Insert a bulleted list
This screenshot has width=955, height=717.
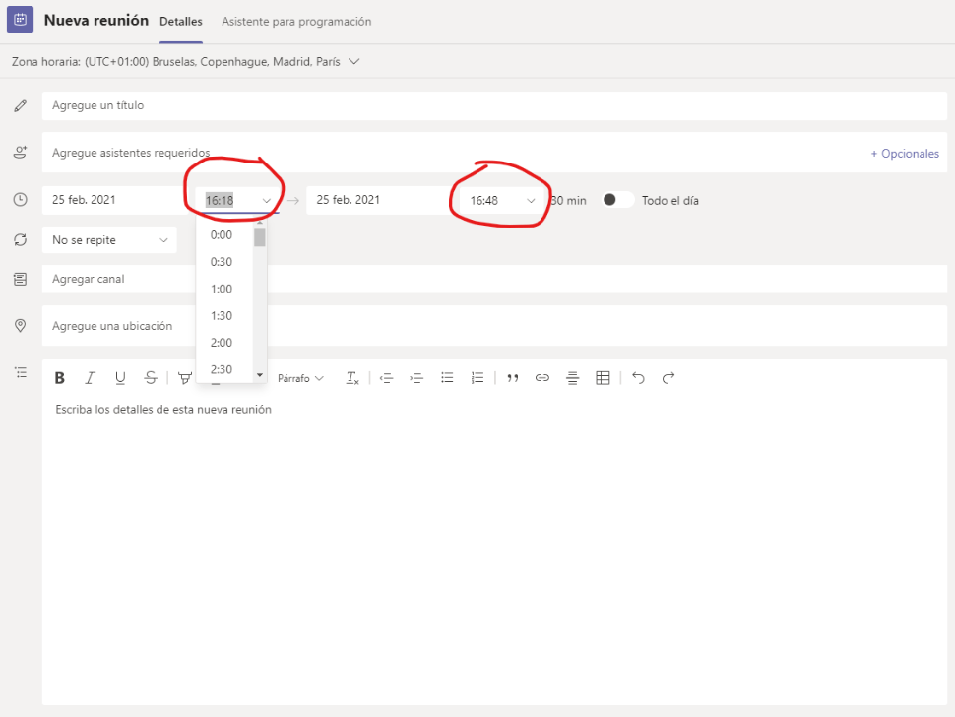447,378
